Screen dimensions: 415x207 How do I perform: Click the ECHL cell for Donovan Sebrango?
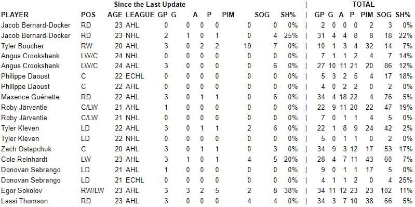135,180
